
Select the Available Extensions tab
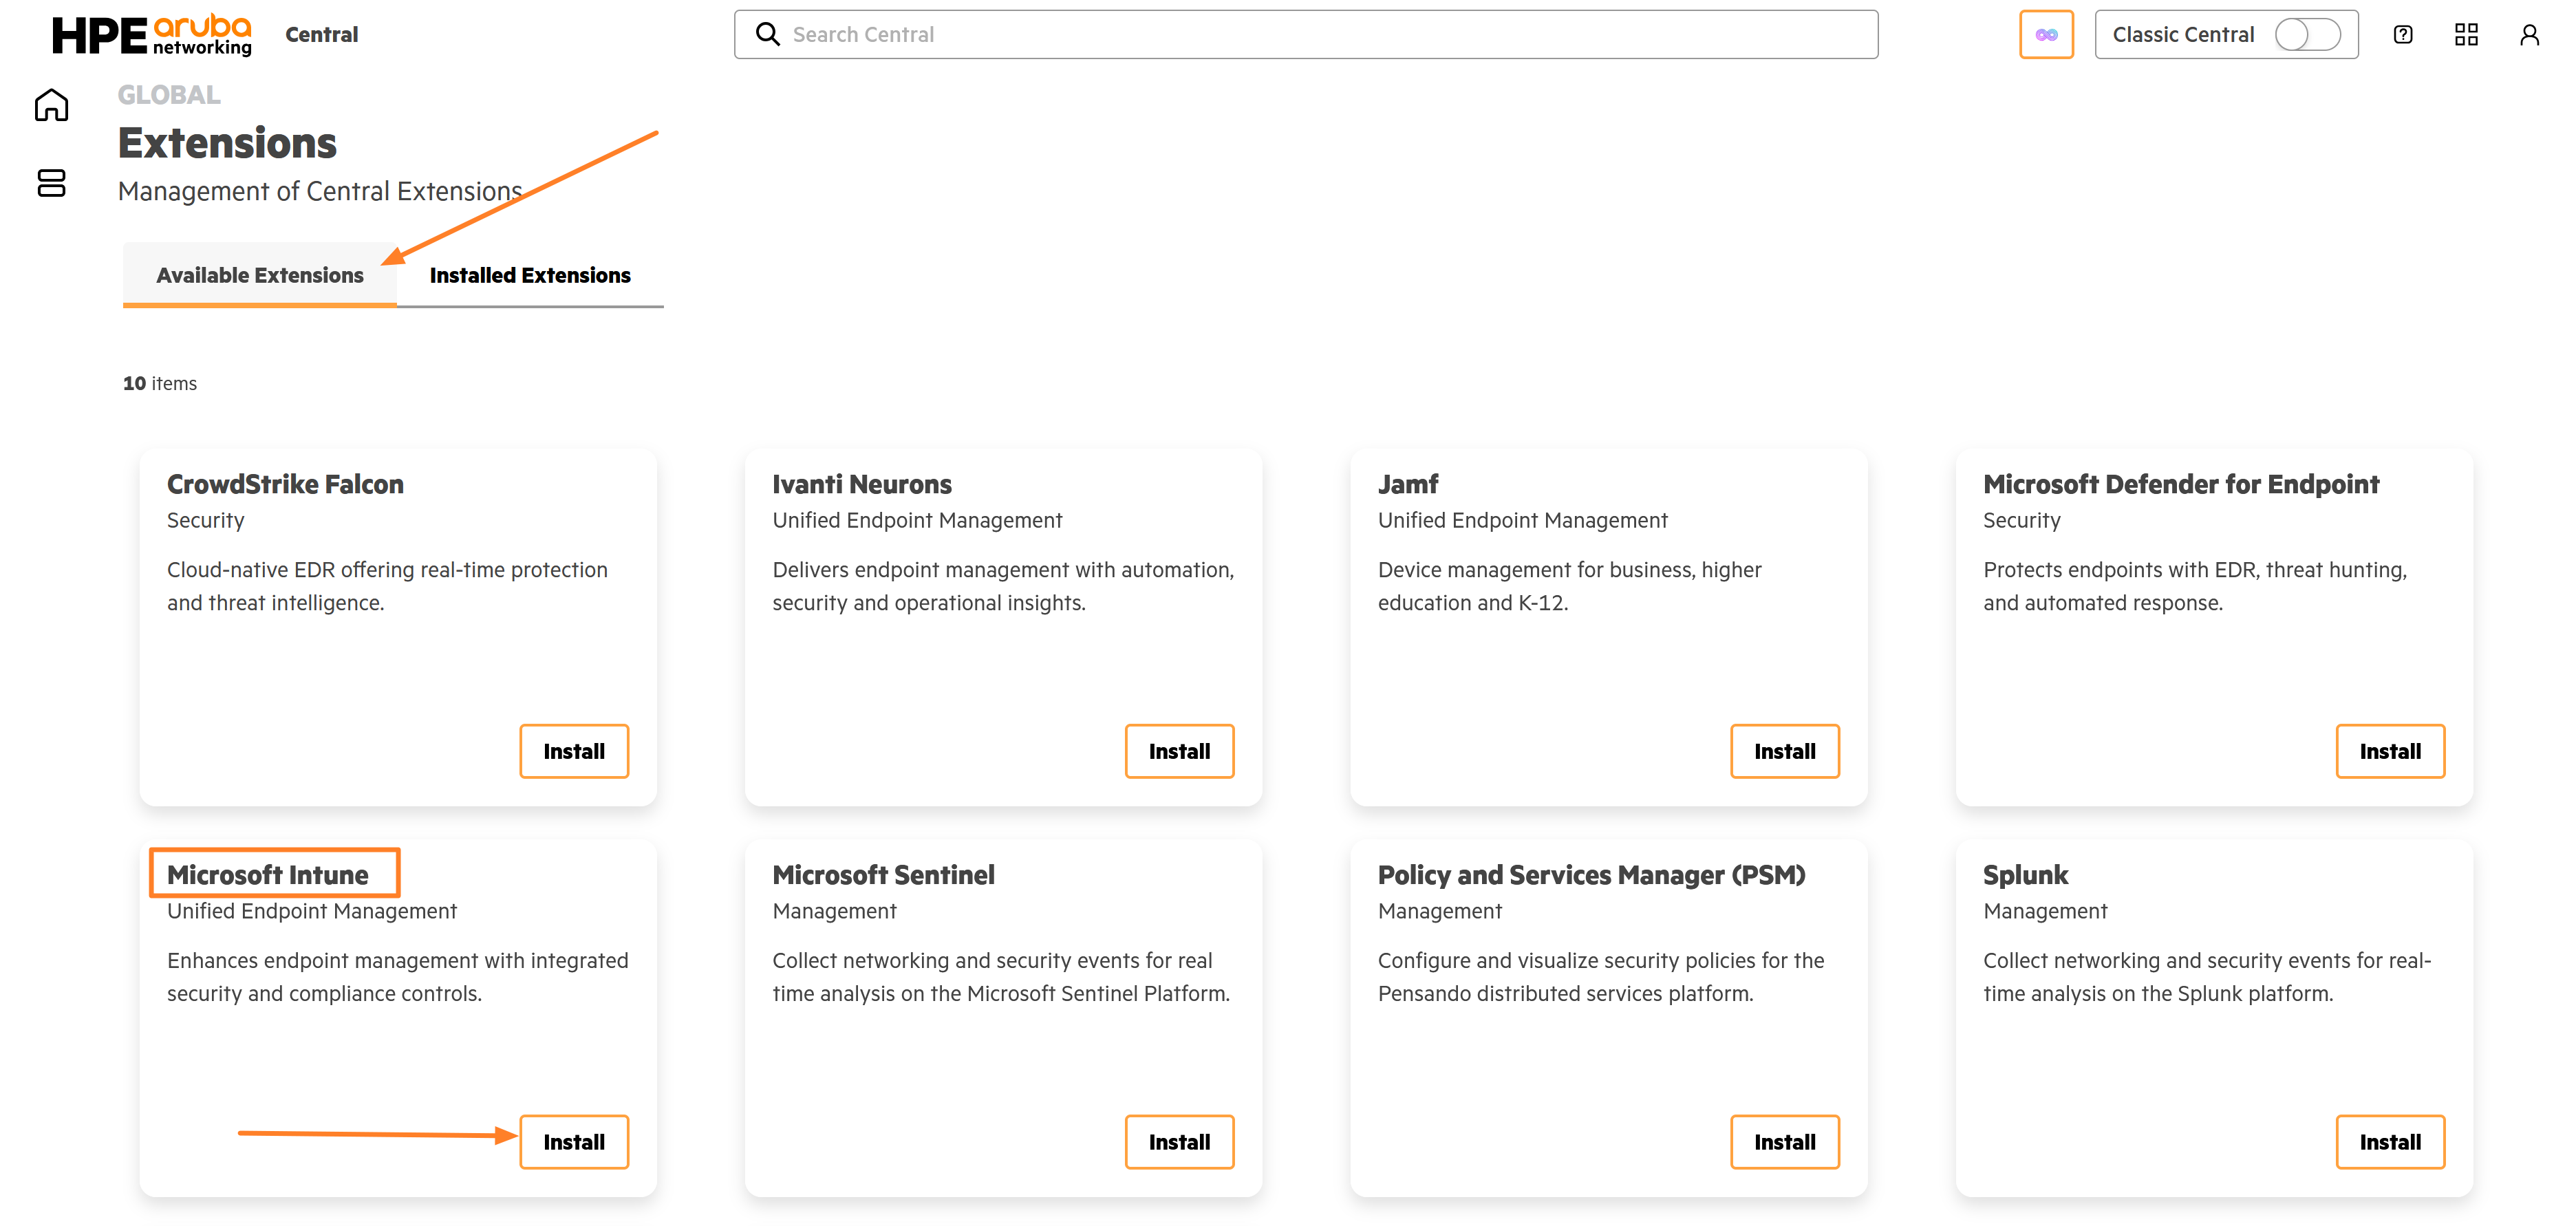click(260, 275)
